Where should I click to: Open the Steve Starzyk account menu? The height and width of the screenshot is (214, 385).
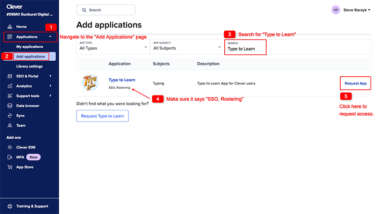[x=357, y=10]
